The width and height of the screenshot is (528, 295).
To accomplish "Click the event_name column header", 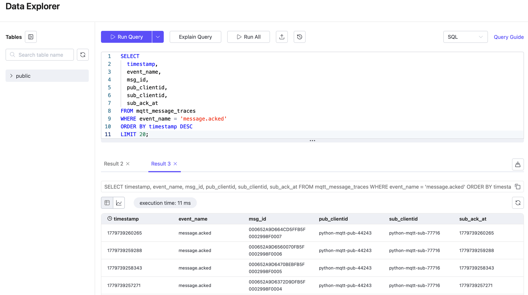I will [193, 219].
